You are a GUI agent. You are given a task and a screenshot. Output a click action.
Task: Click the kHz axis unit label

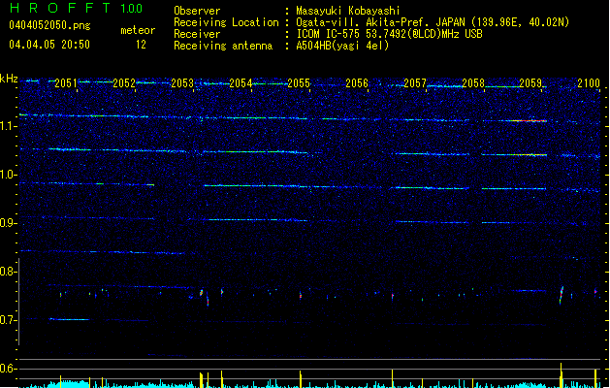click(9, 79)
